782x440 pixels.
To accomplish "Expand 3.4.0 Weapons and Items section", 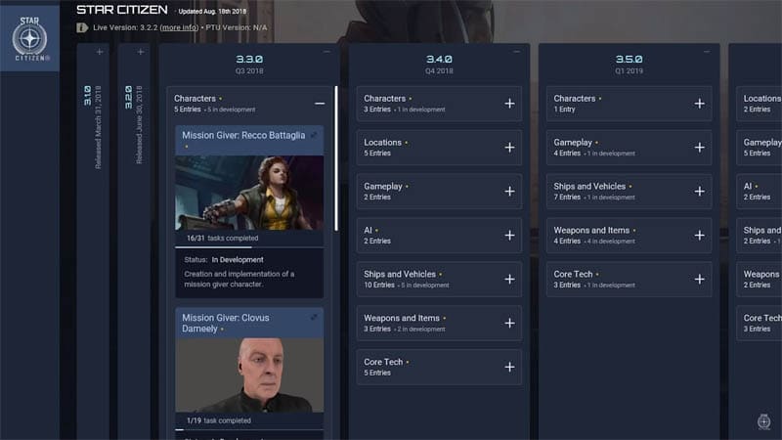I will coord(509,323).
